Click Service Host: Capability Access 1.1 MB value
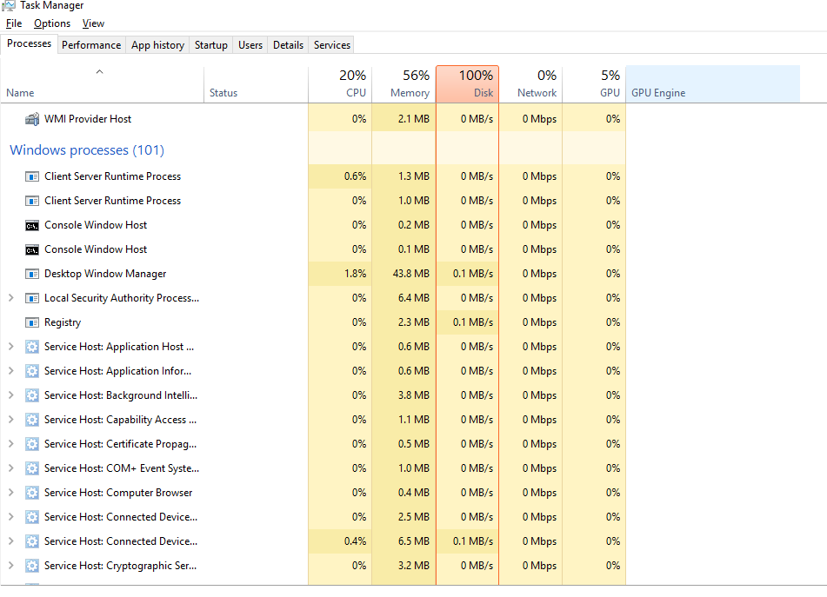Image resolution: width=827 pixels, height=597 pixels. tap(414, 420)
